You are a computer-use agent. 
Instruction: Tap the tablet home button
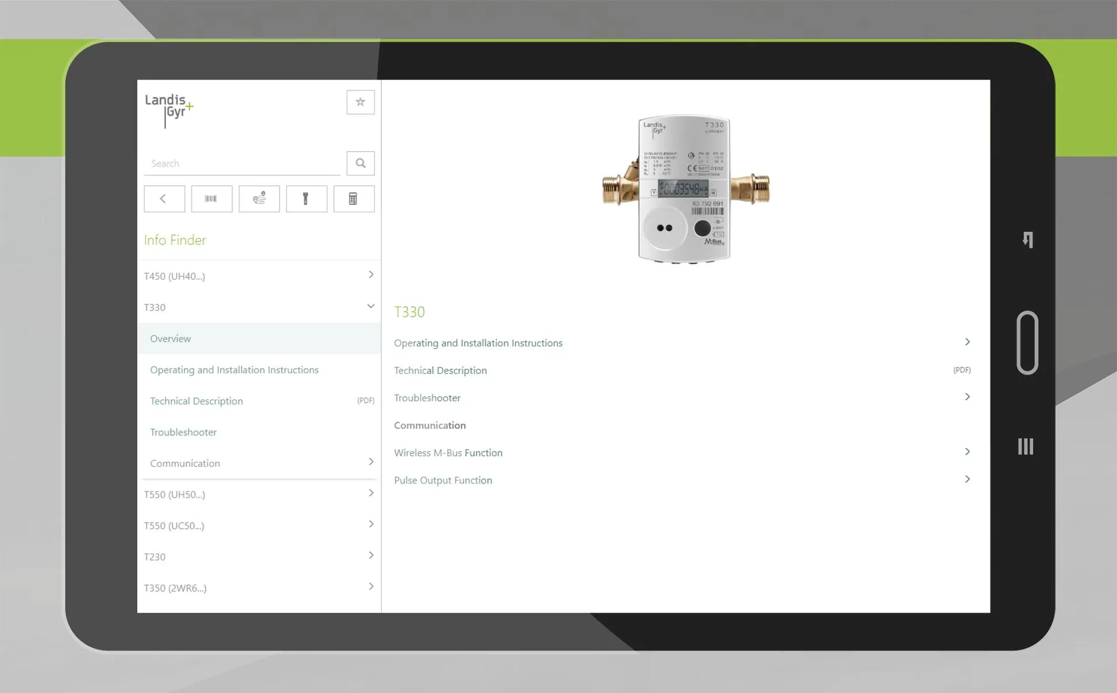point(1027,342)
